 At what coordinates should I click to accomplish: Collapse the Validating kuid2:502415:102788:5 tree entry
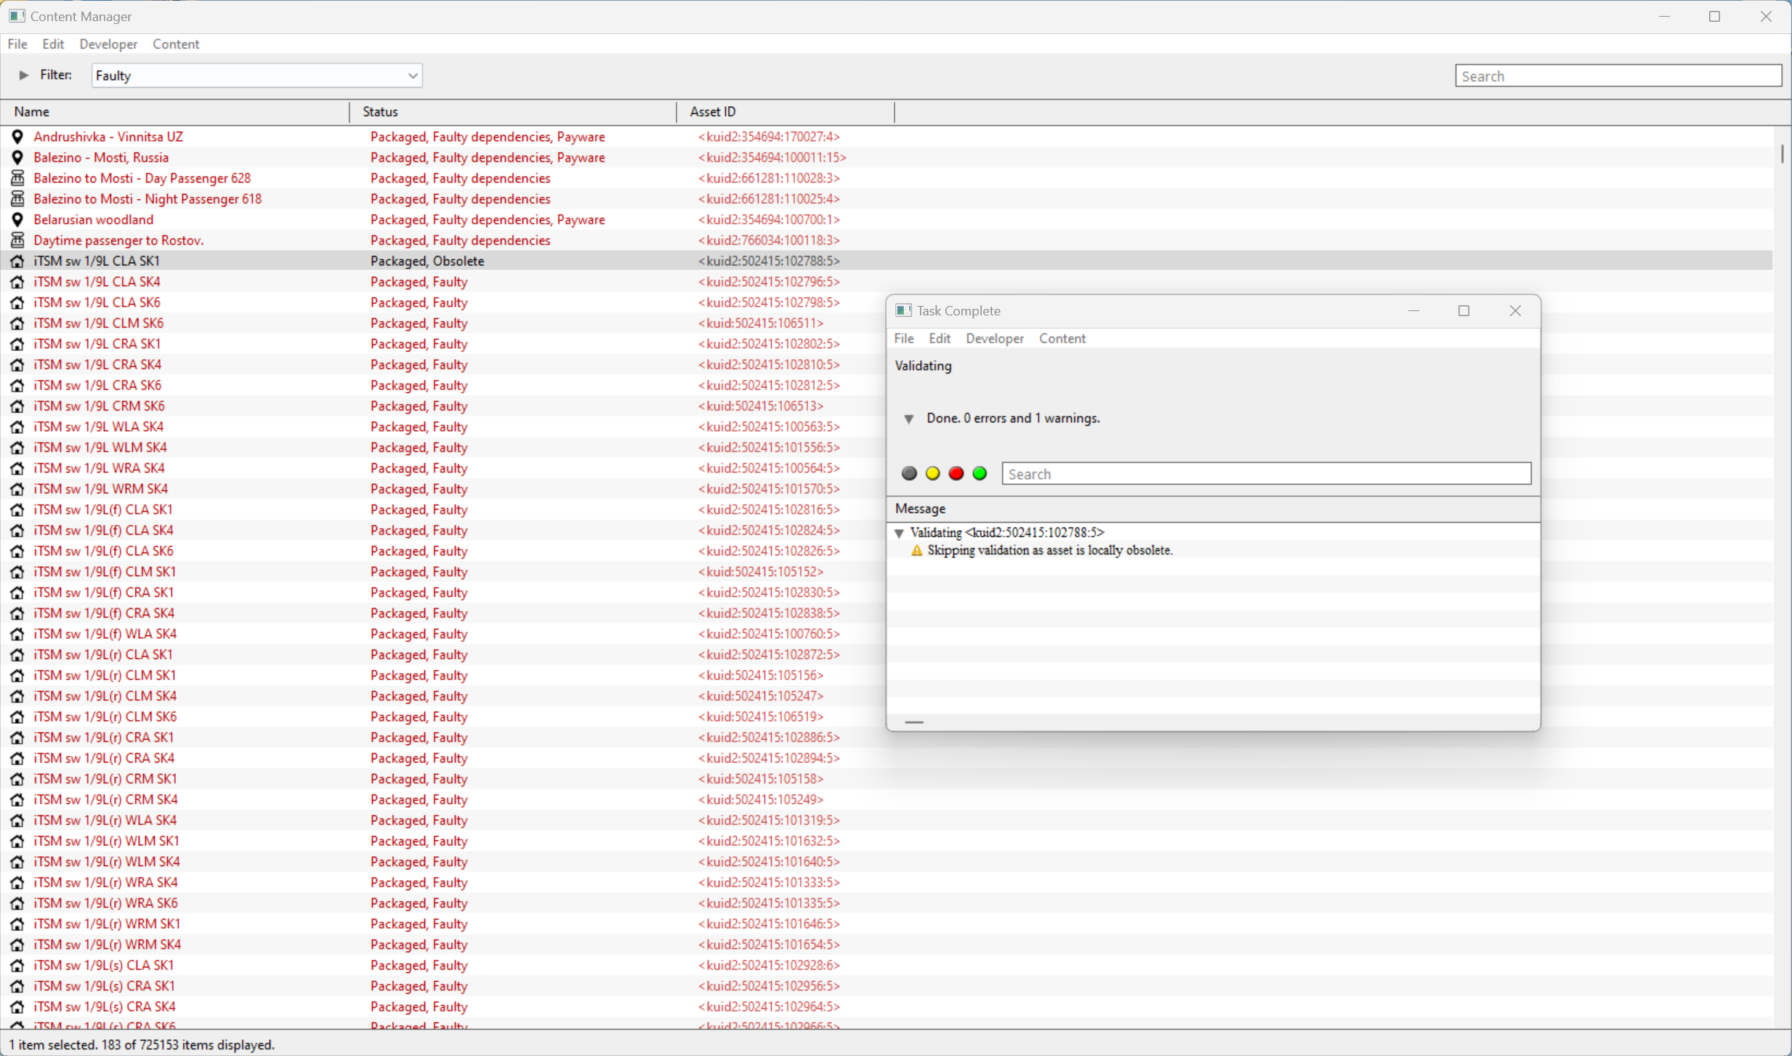coord(900,533)
